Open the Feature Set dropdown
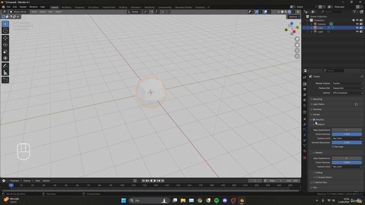 coord(347,88)
